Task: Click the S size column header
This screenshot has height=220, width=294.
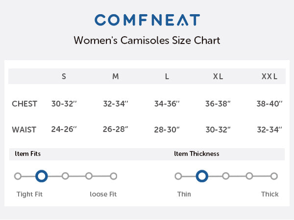Action: pos(64,76)
